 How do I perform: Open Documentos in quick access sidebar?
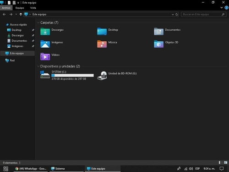click(x=19, y=41)
